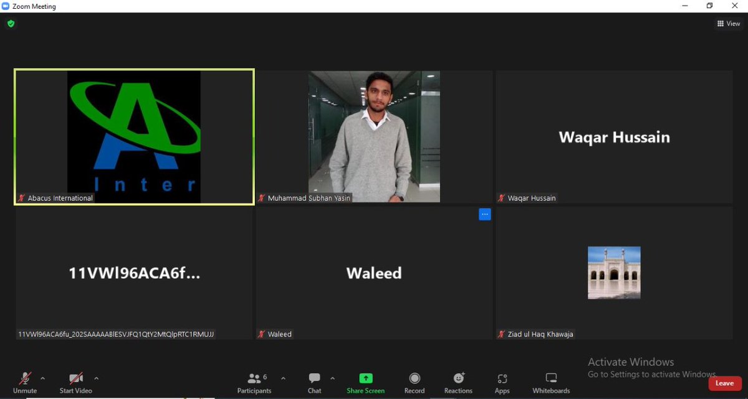Select Muhammad Subhan Yasin's video tile
The image size is (748, 399).
374,136
